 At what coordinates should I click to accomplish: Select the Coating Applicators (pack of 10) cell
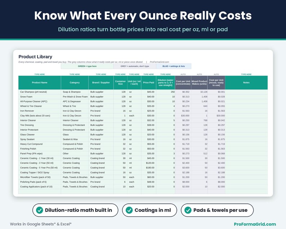tap(40, 187)
